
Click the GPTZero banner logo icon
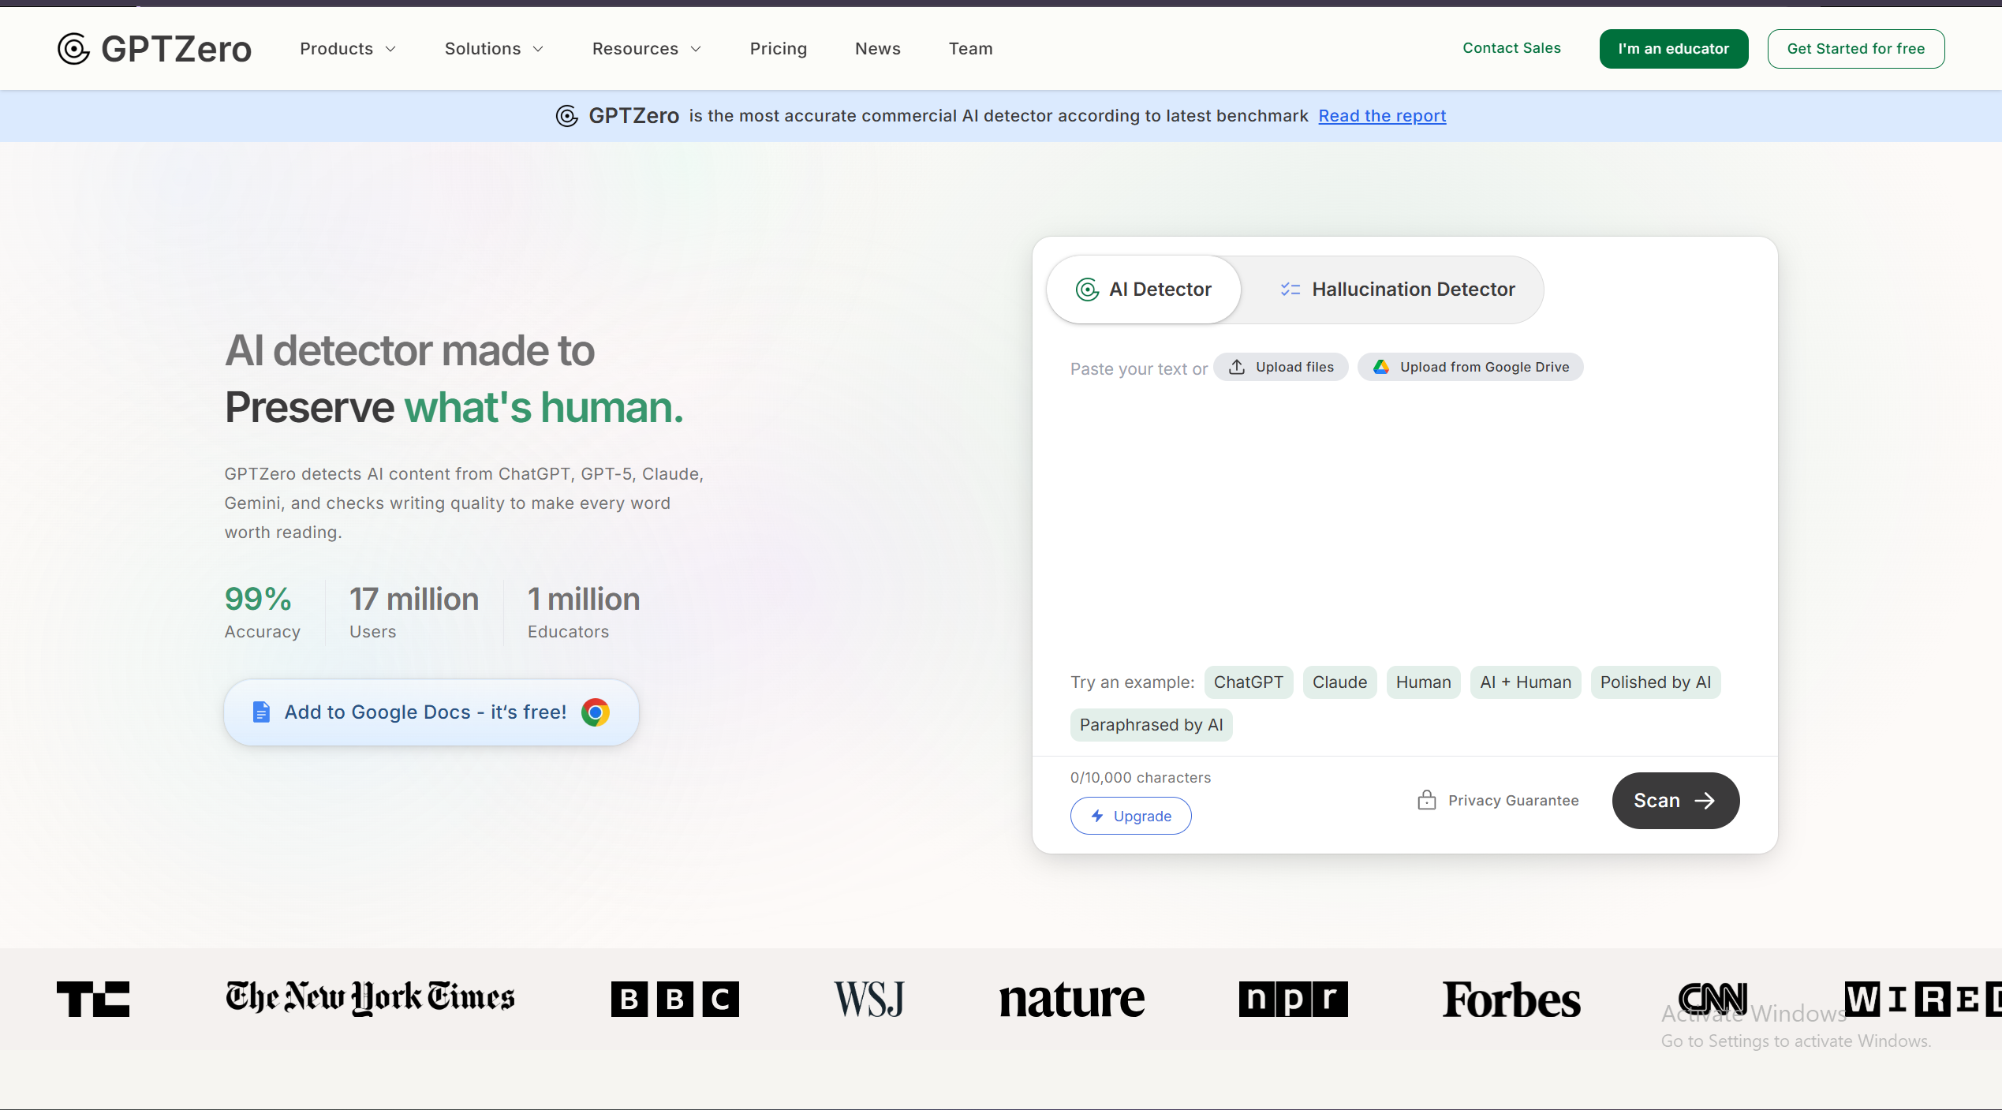click(x=567, y=116)
